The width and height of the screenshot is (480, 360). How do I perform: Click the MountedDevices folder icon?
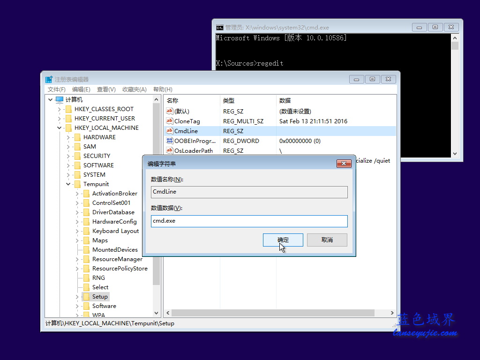[87, 250]
